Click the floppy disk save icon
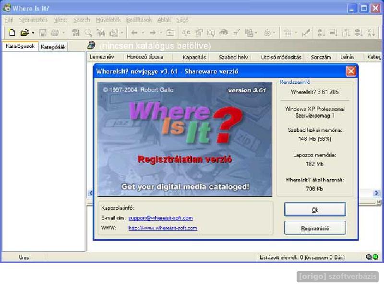The image size is (384, 288). (x=43, y=32)
